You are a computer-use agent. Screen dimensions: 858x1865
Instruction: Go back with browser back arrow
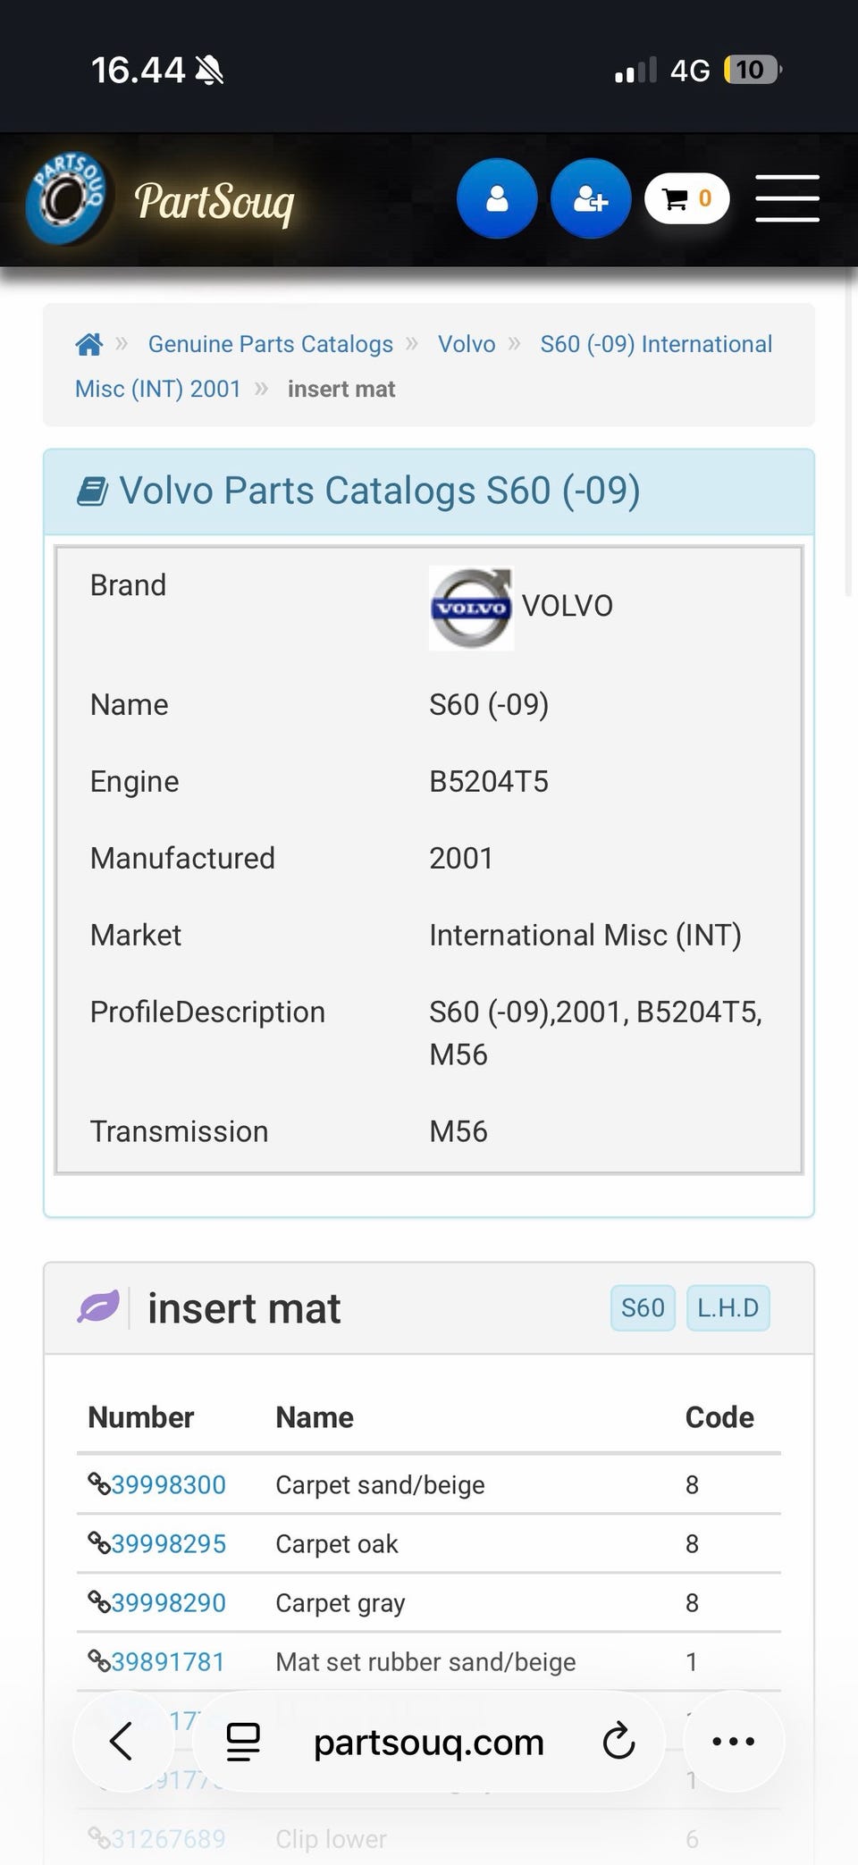[x=122, y=1741]
